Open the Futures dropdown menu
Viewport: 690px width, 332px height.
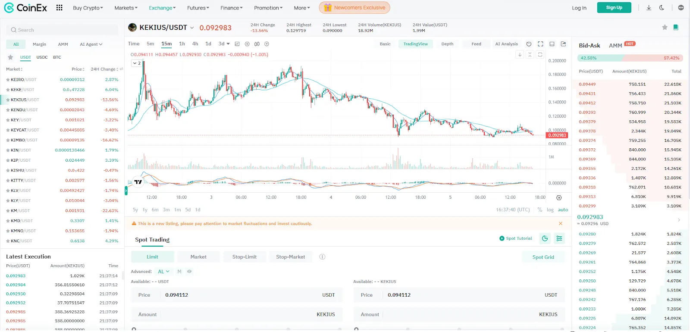(x=198, y=8)
